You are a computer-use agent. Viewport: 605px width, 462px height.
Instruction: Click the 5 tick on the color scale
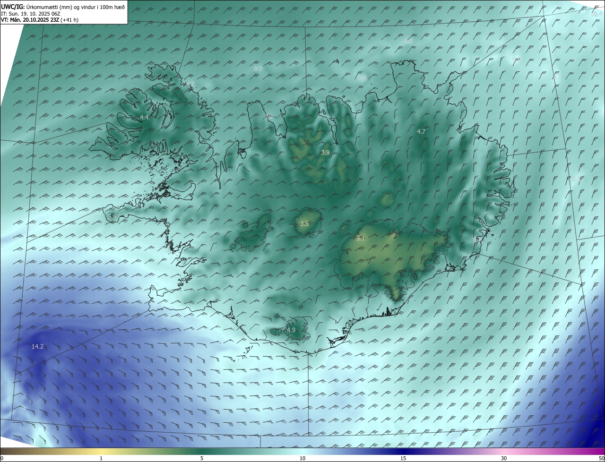click(202, 458)
